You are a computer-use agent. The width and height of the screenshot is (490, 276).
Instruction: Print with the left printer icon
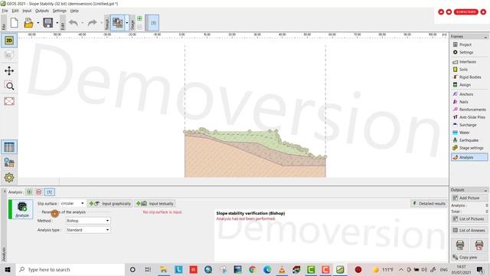click(460, 245)
